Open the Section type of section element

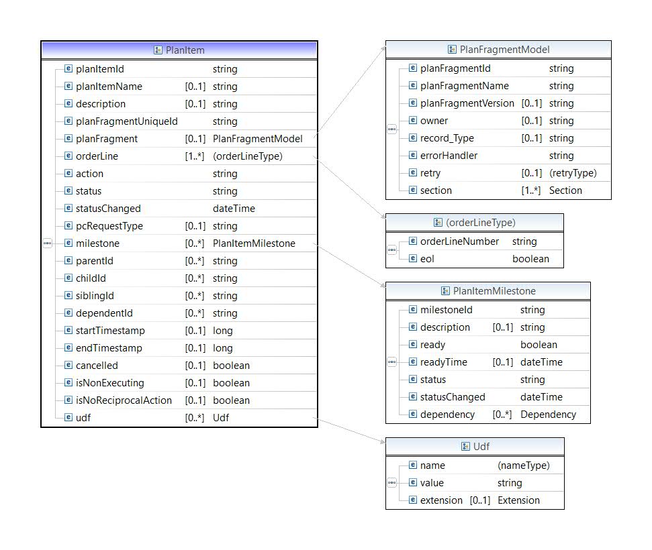(x=565, y=190)
